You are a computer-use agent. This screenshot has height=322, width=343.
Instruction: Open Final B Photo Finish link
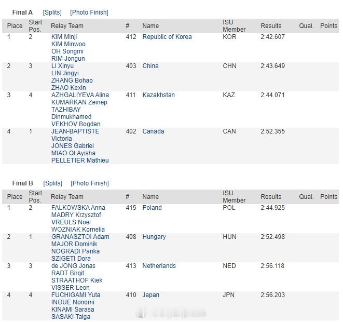pyautogui.click(x=90, y=183)
